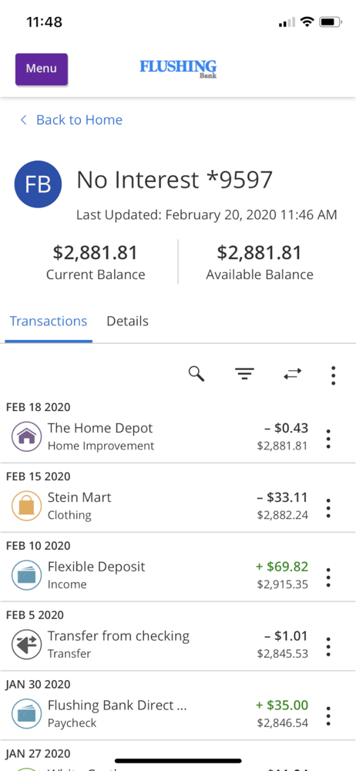Screen dimensions: 356x771
Task: Tap The Home Depot house category icon
Action: (26, 436)
